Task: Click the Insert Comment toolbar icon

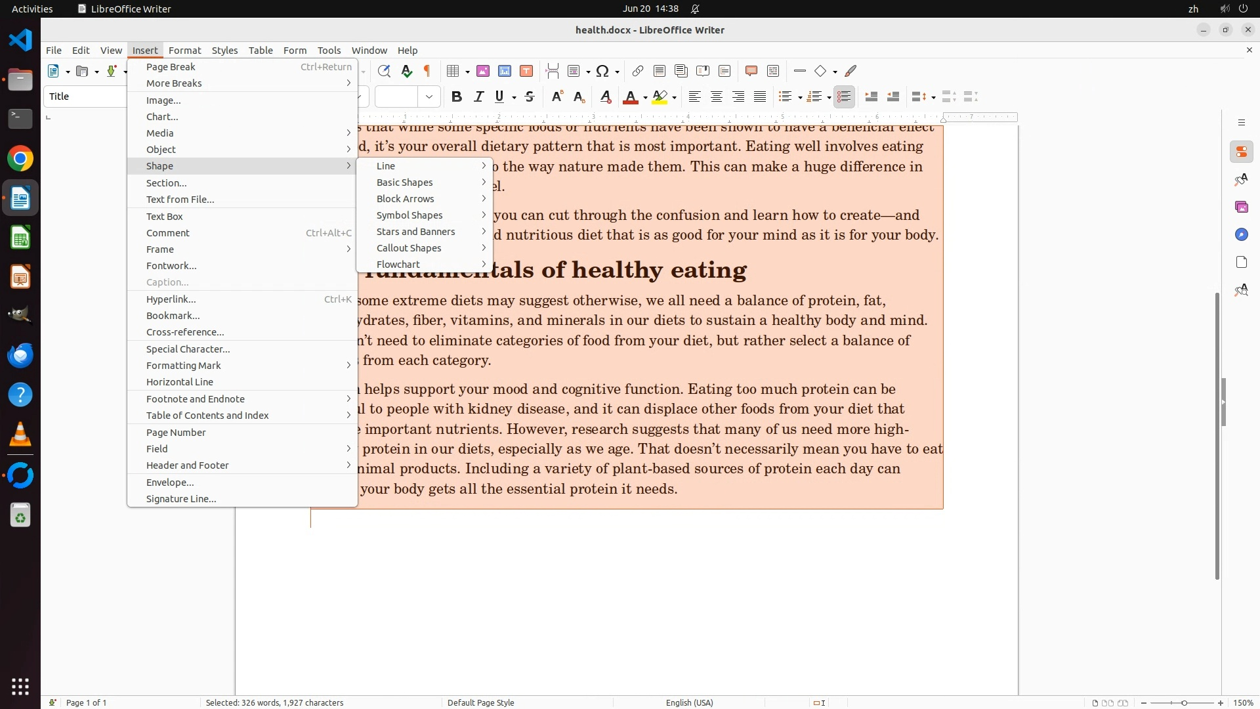Action: [x=751, y=71]
